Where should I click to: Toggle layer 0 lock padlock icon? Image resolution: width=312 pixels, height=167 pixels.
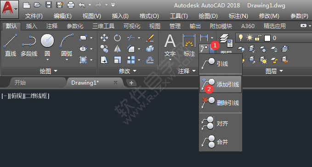[258, 37]
